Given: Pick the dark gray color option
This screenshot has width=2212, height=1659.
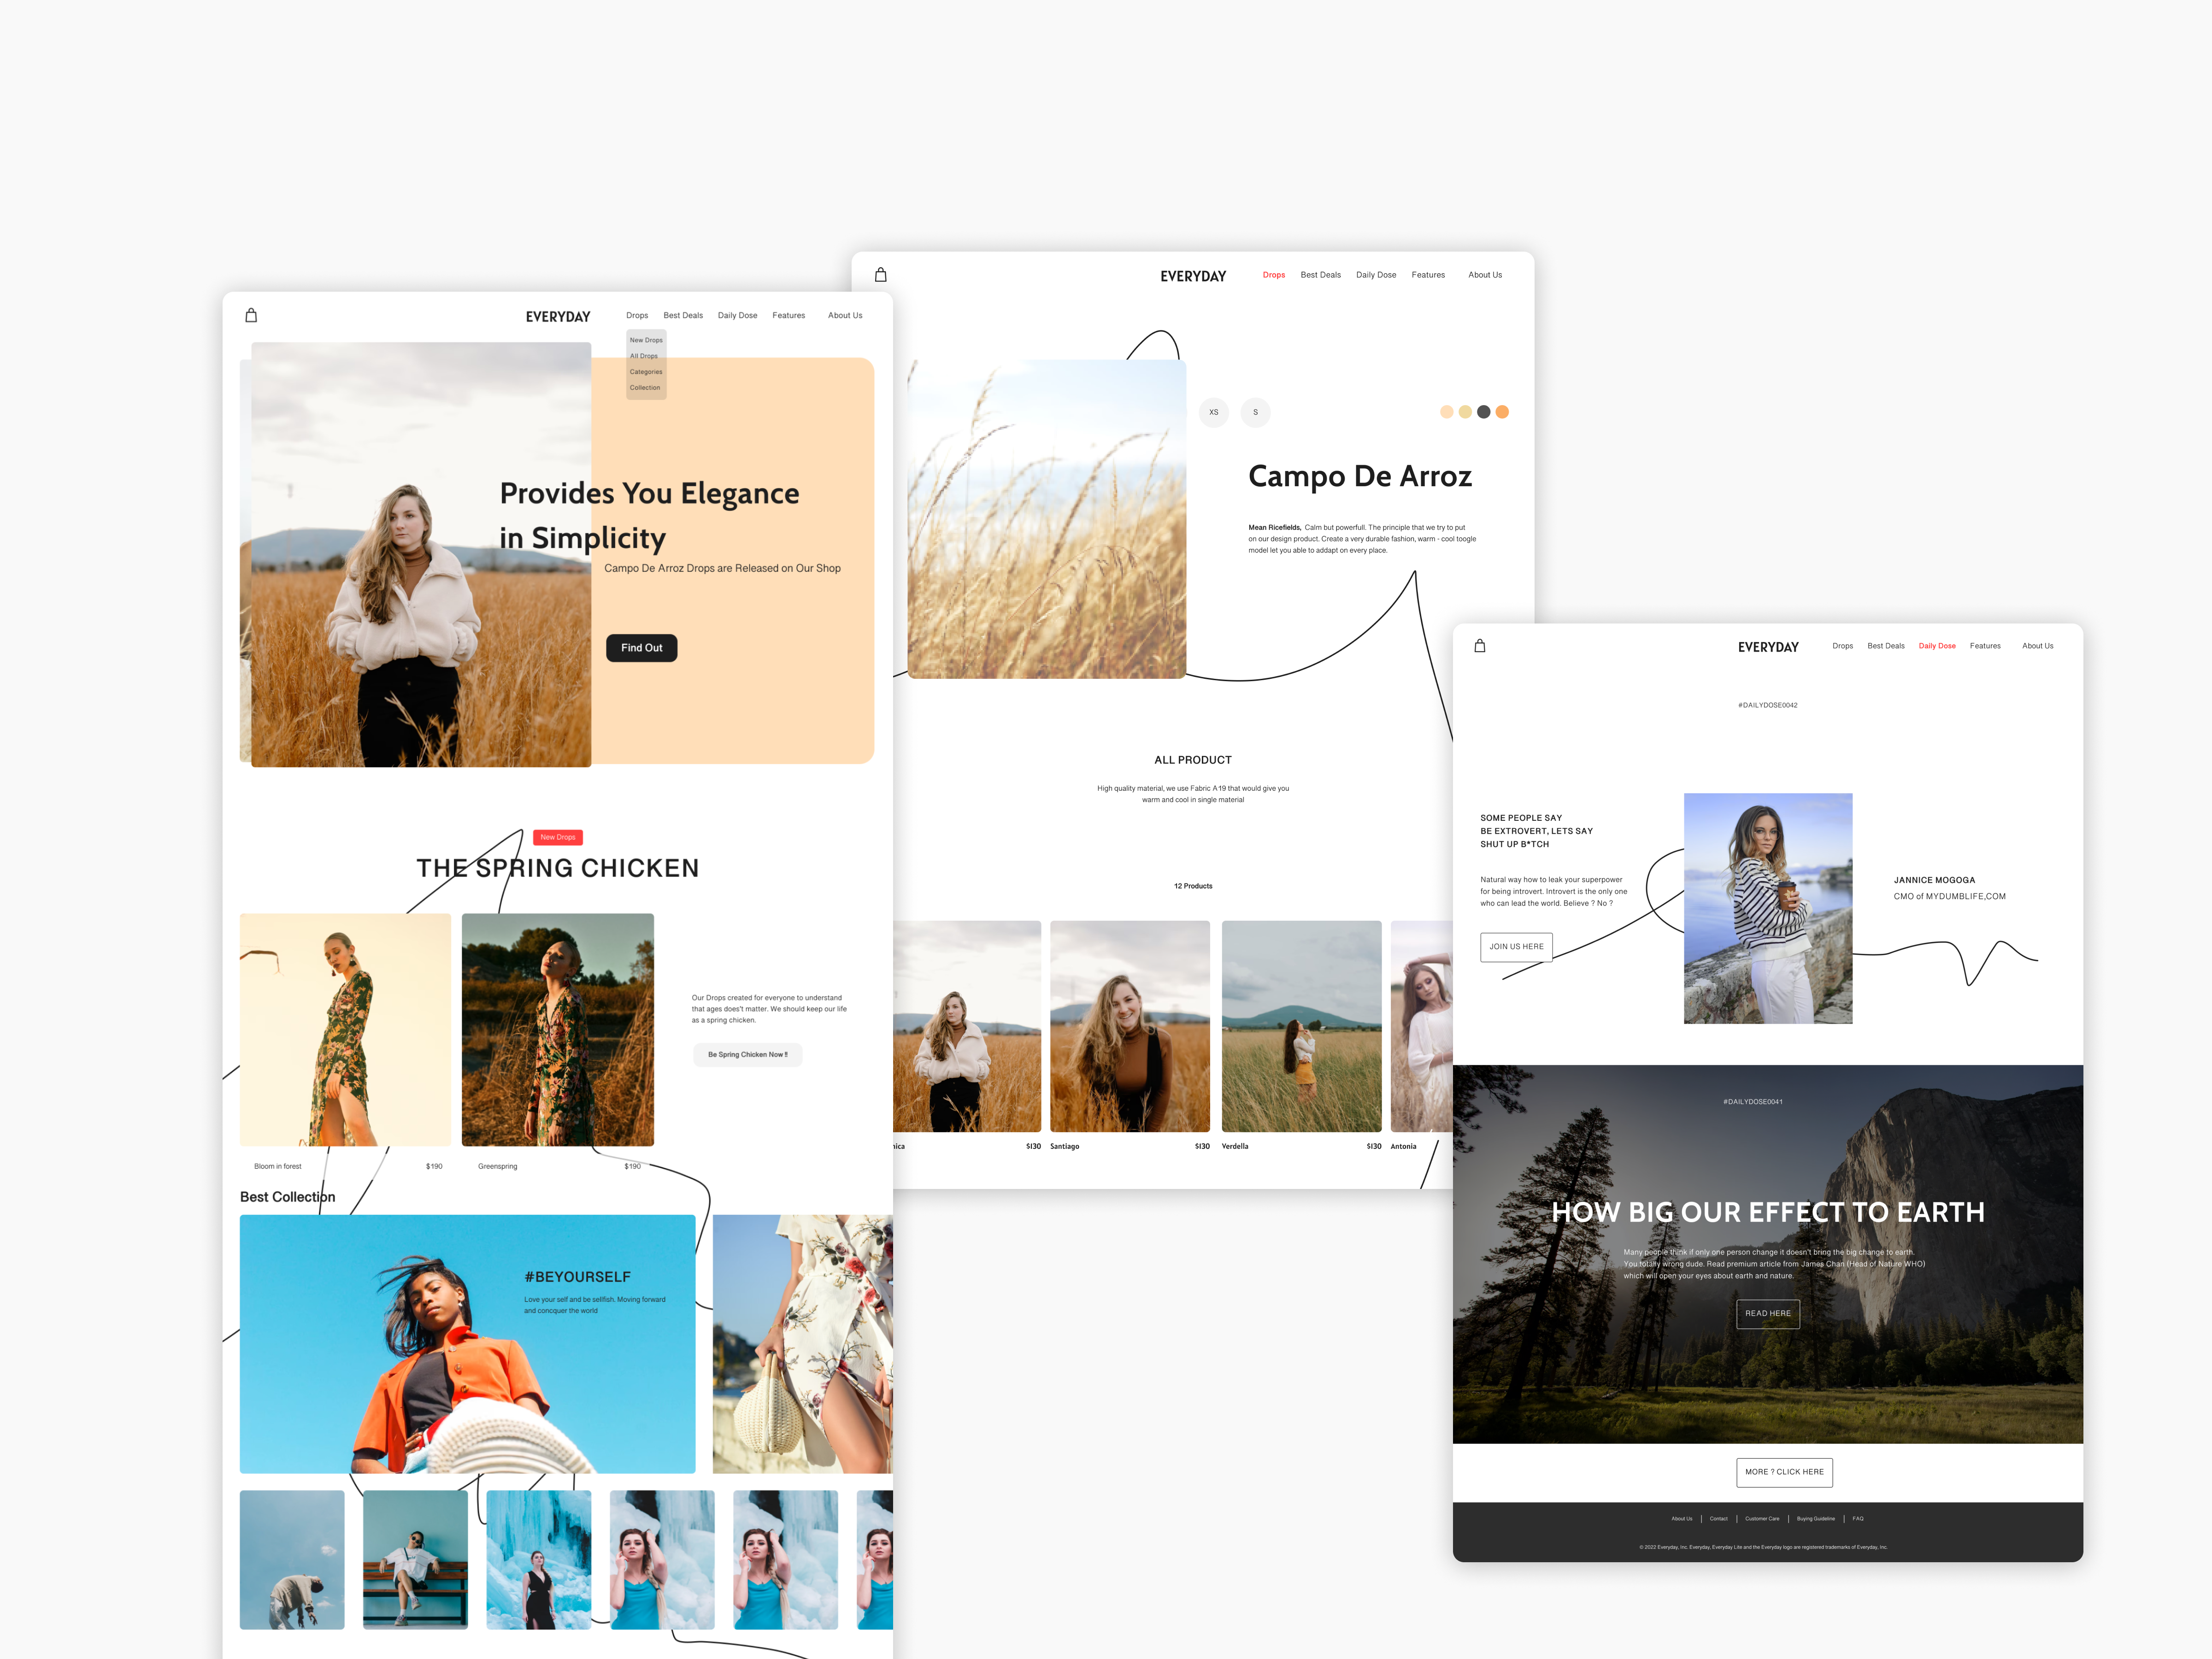Looking at the screenshot, I should click(1483, 412).
